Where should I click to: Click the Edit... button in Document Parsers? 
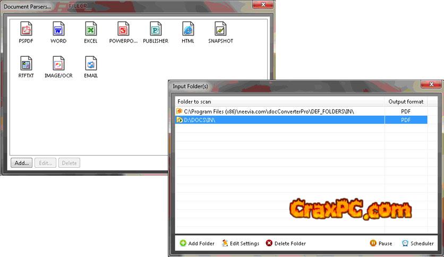[45, 163]
